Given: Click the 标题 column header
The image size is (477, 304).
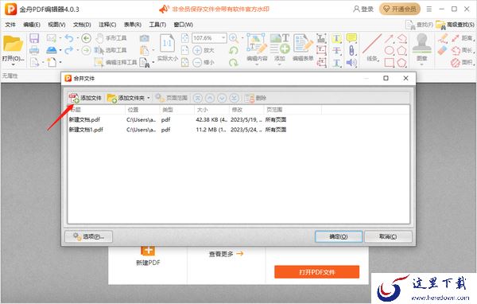Looking at the screenshot, I should pyautogui.click(x=96, y=110).
